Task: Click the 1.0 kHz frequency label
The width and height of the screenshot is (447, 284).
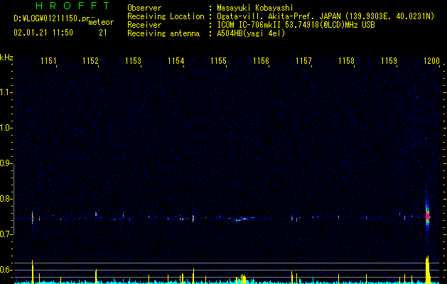Action: [6, 128]
